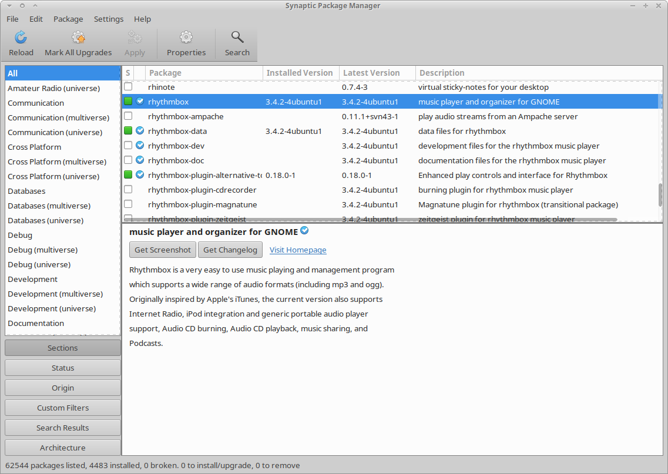The width and height of the screenshot is (668, 474).
Task: Show Search Results filter view
Action: point(63,428)
